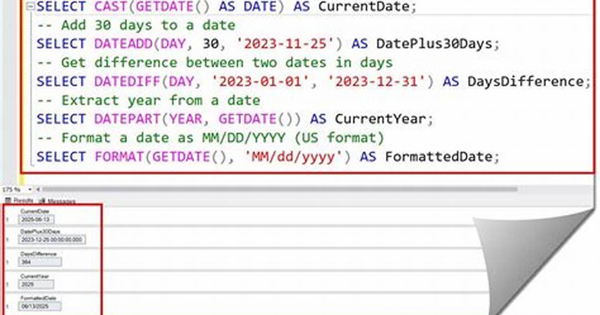Click the DaysDifference column header

coord(38,254)
